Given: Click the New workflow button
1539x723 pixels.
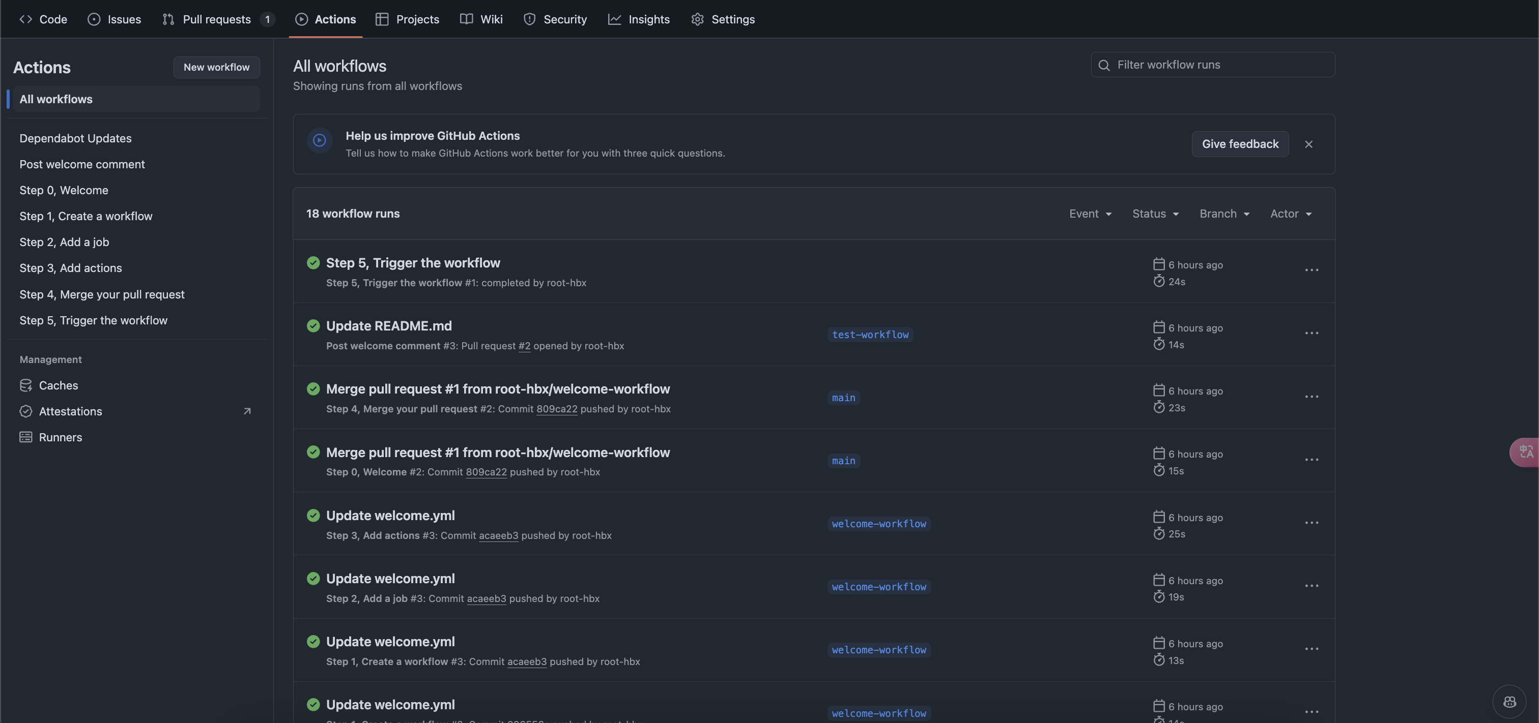Looking at the screenshot, I should [216, 68].
